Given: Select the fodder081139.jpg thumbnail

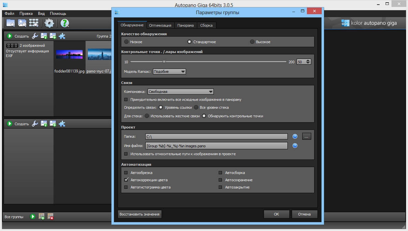Looking at the screenshot, I should tap(69, 54).
